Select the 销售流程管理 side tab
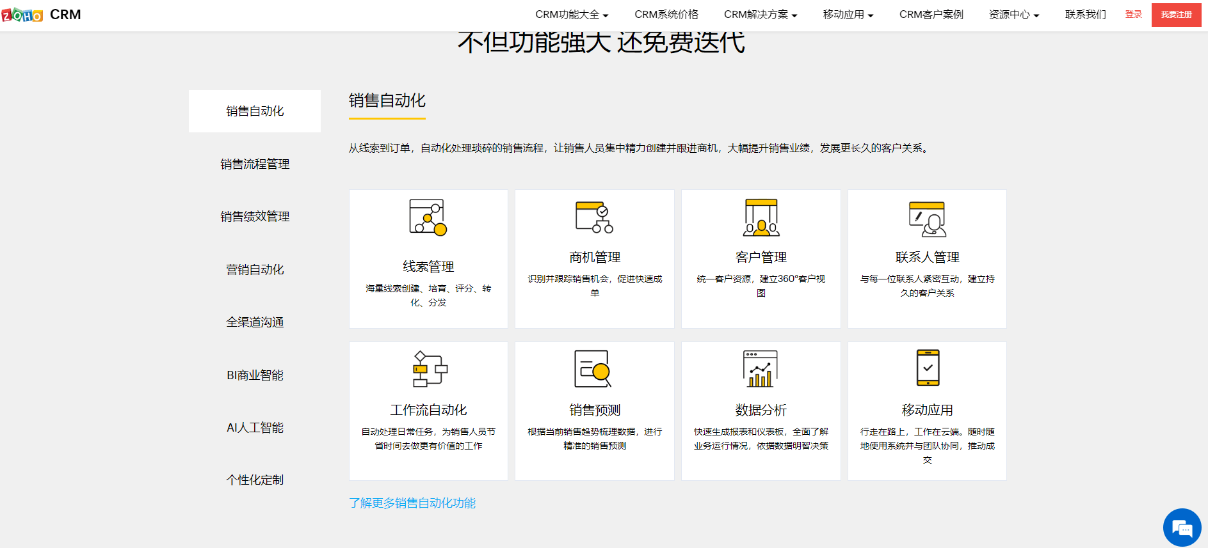 tap(255, 164)
